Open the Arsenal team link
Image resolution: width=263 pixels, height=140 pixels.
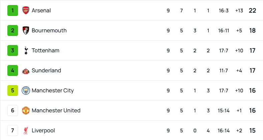tap(41, 10)
